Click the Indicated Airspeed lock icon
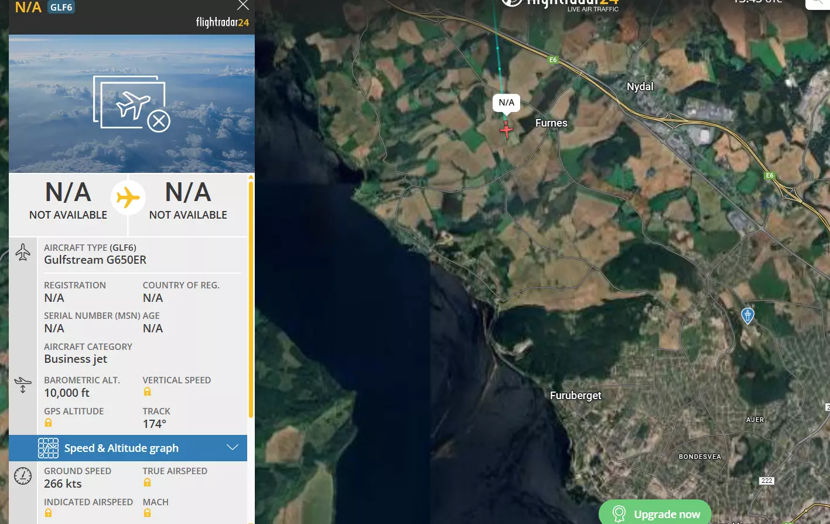This screenshot has height=524, width=830. click(x=48, y=513)
